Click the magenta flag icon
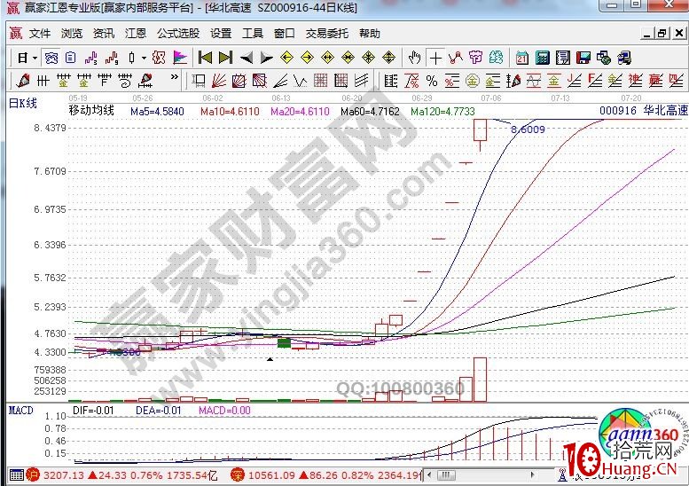The width and height of the screenshot is (689, 486). pyautogui.click(x=180, y=58)
